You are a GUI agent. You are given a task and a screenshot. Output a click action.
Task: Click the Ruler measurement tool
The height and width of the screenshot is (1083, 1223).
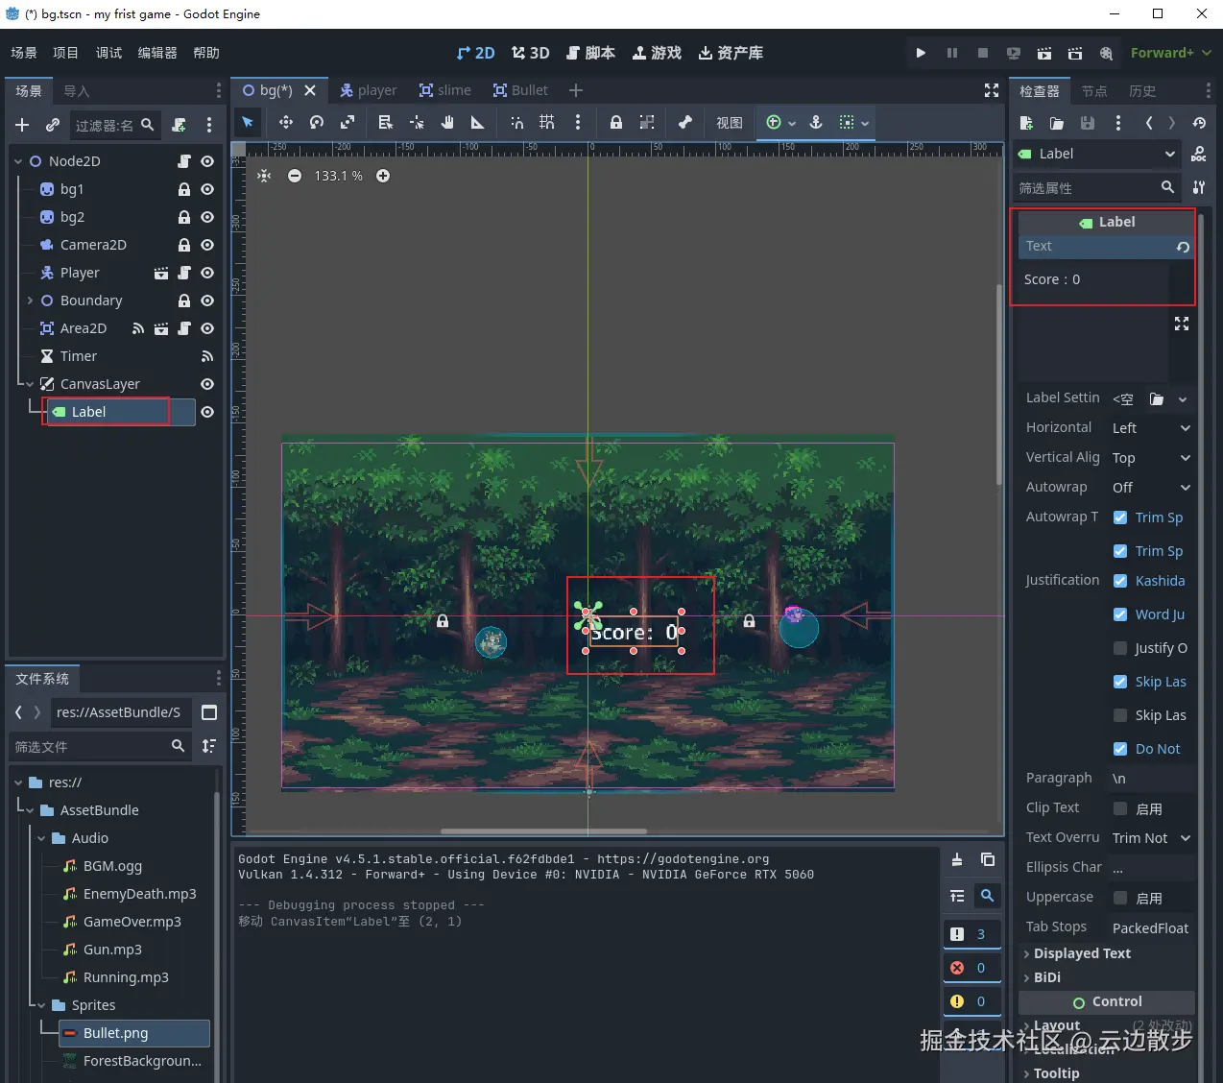[477, 123]
